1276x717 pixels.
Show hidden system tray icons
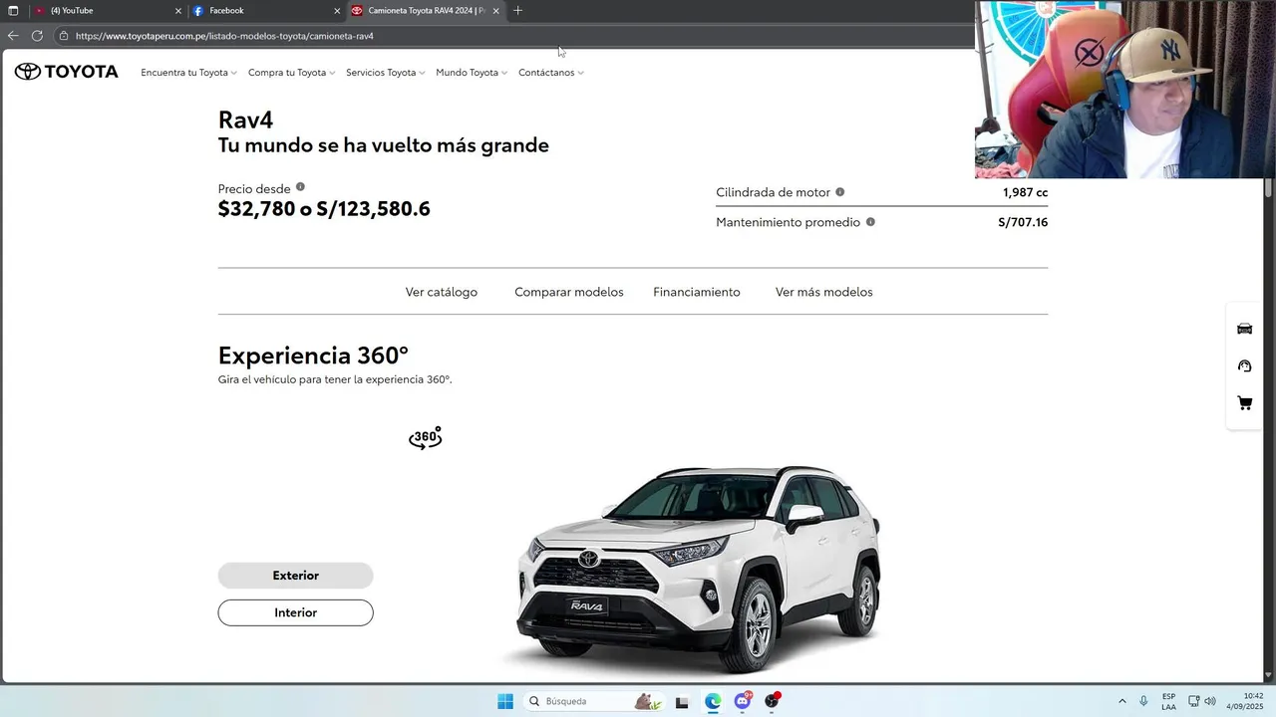click(x=1122, y=701)
